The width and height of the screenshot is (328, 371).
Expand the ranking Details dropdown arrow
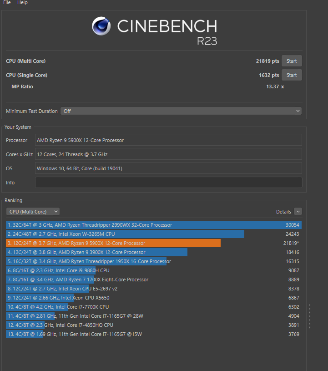[298, 212]
